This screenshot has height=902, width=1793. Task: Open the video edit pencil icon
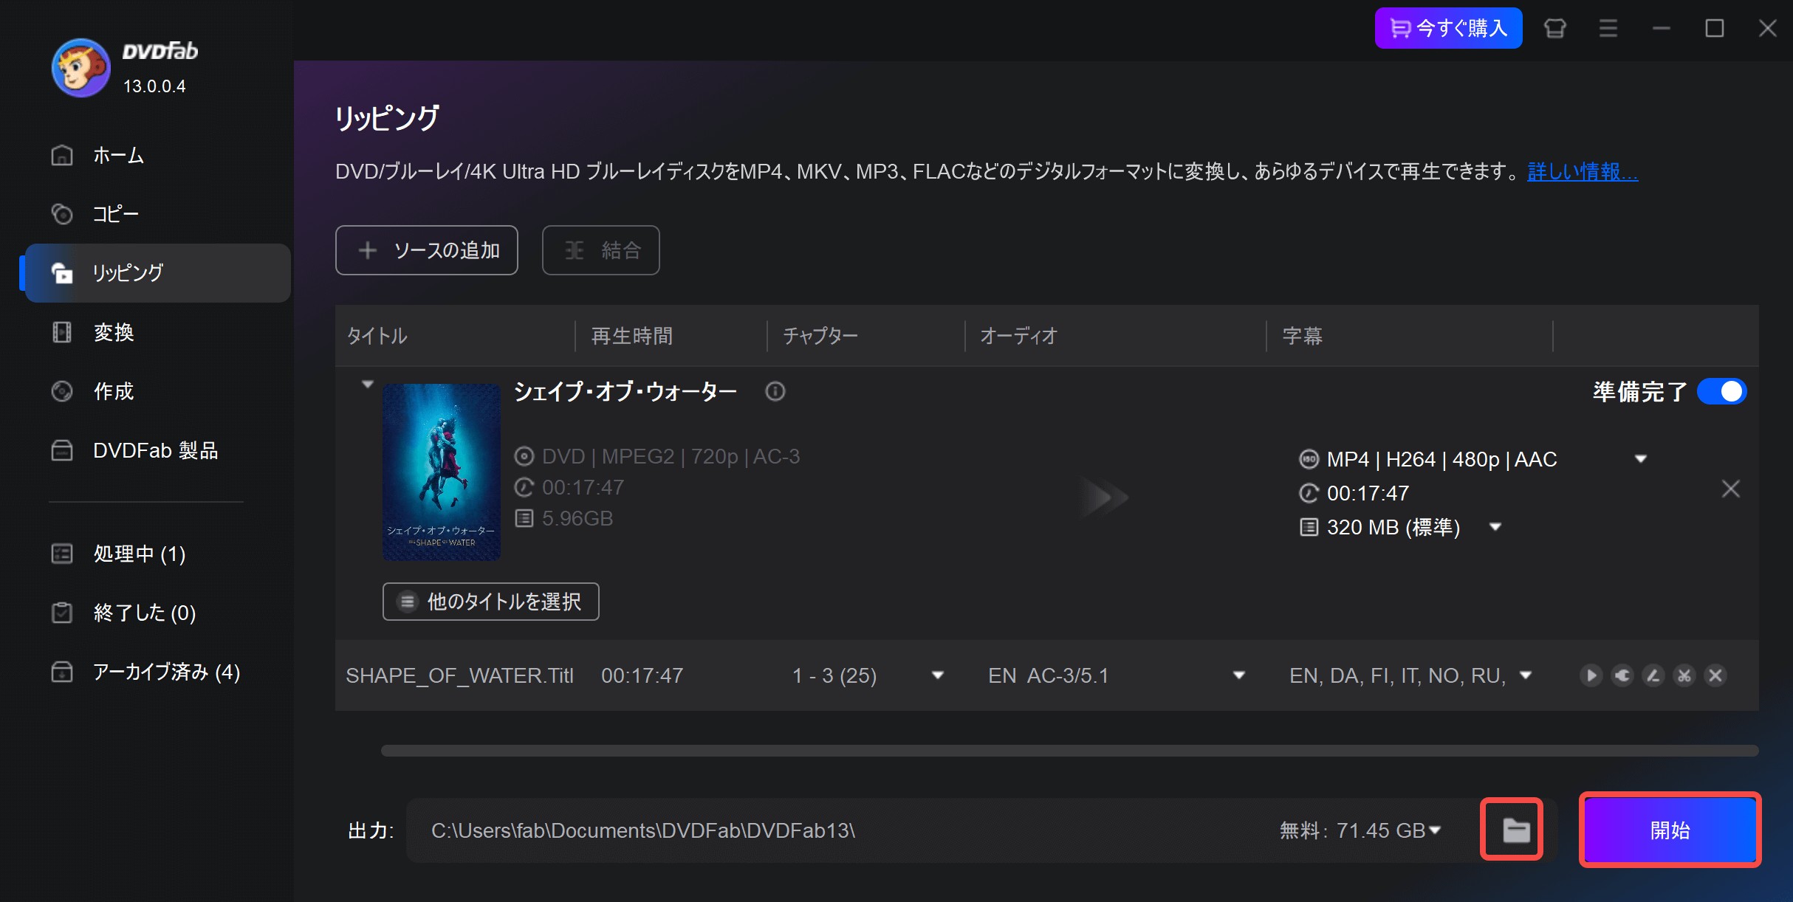(x=1653, y=675)
